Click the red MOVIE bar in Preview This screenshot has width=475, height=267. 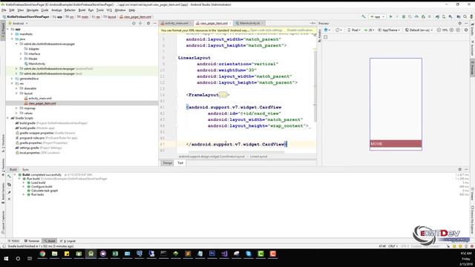[x=396, y=144]
